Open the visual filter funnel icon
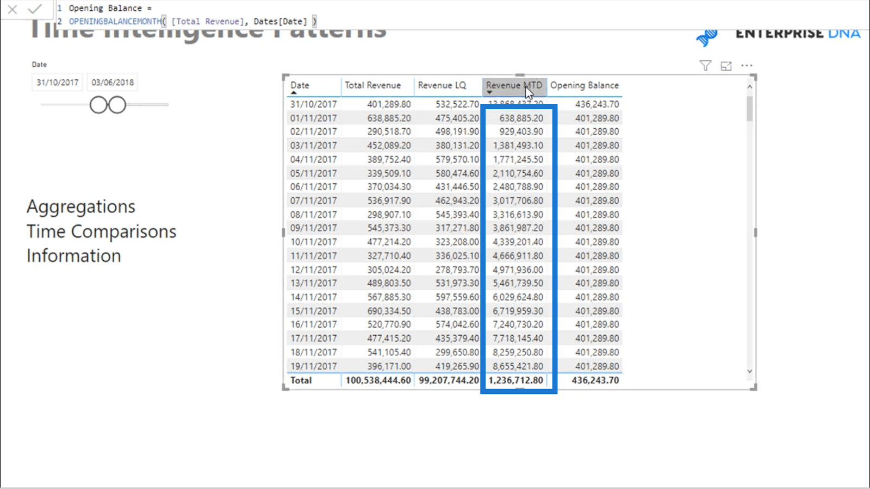870x489 pixels. tap(705, 66)
